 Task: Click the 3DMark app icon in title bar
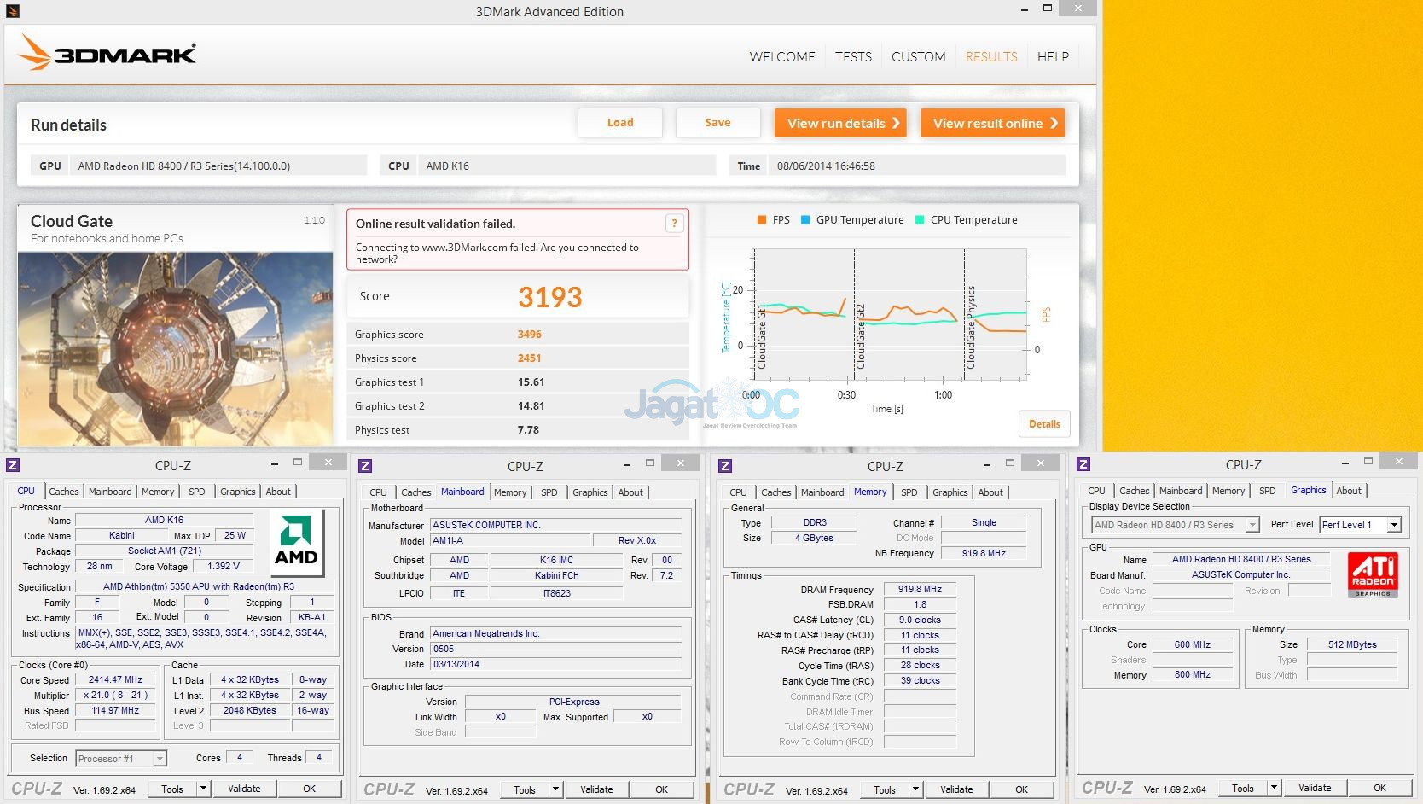point(12,11)
